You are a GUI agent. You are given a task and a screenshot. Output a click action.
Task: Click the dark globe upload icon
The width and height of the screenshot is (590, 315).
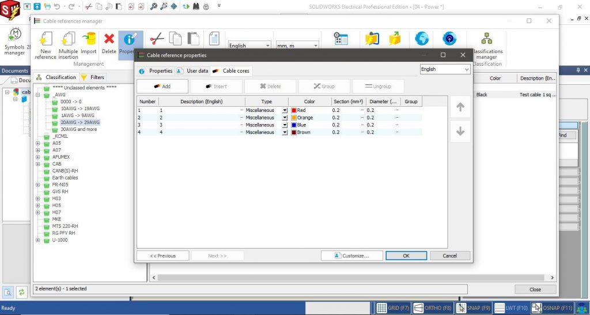point(449,39)
